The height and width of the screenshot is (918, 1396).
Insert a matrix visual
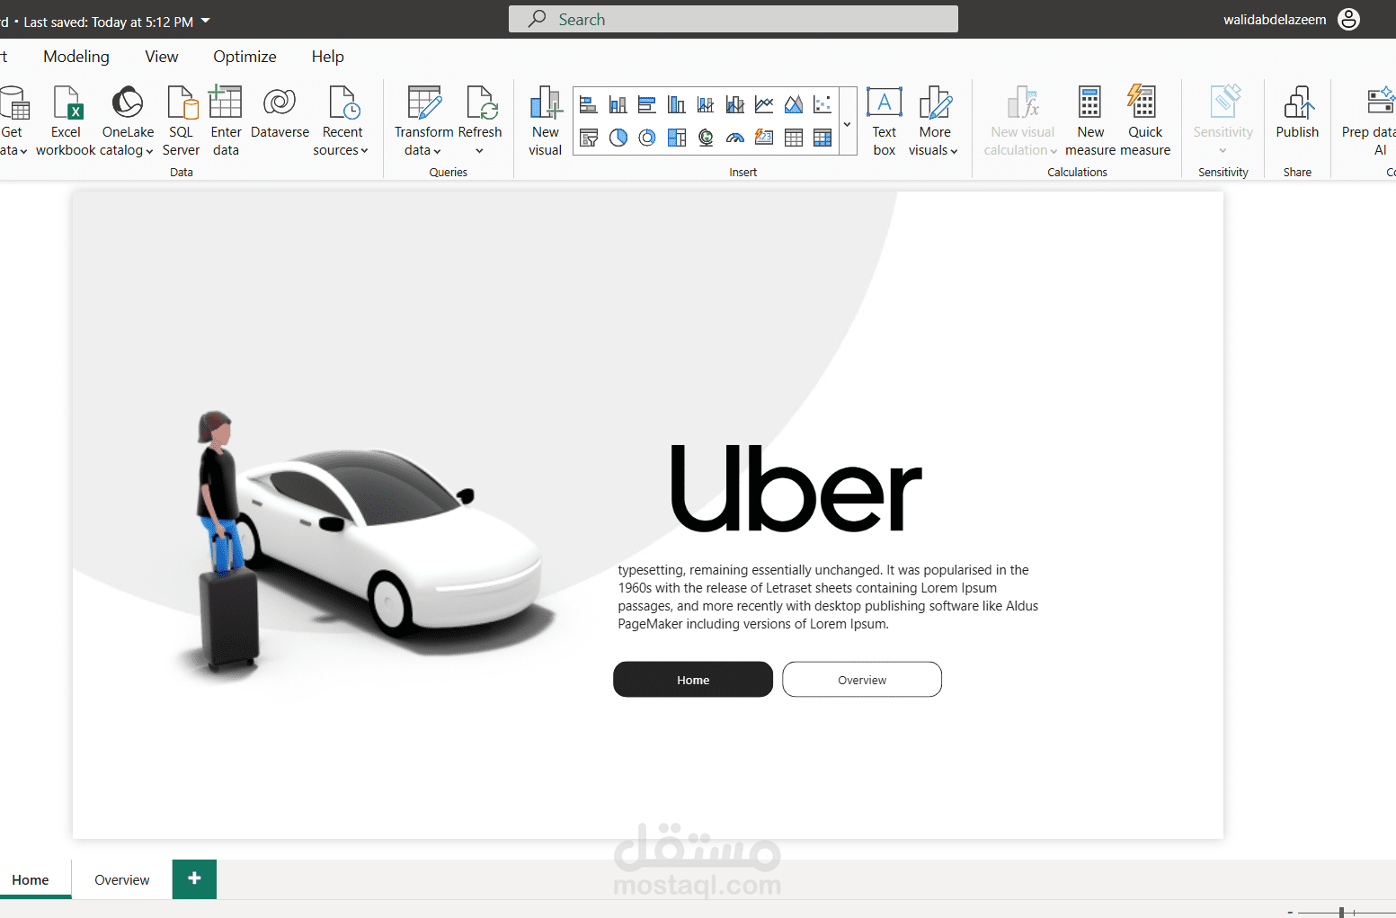[822, 138]
